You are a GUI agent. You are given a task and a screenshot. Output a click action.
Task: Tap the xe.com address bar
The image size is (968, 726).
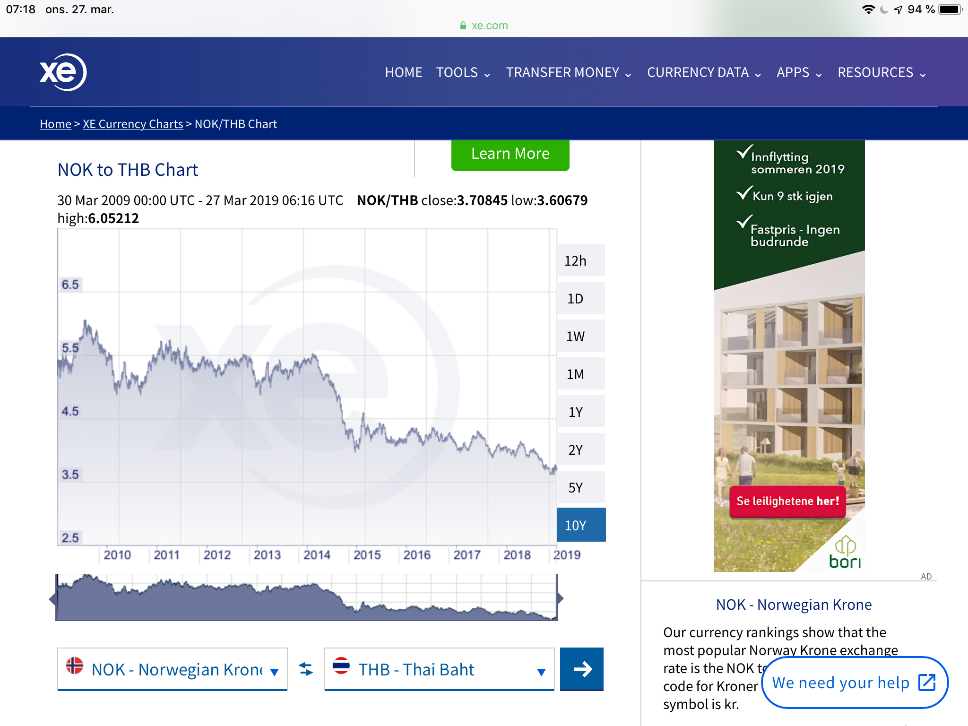coord(484,26)
